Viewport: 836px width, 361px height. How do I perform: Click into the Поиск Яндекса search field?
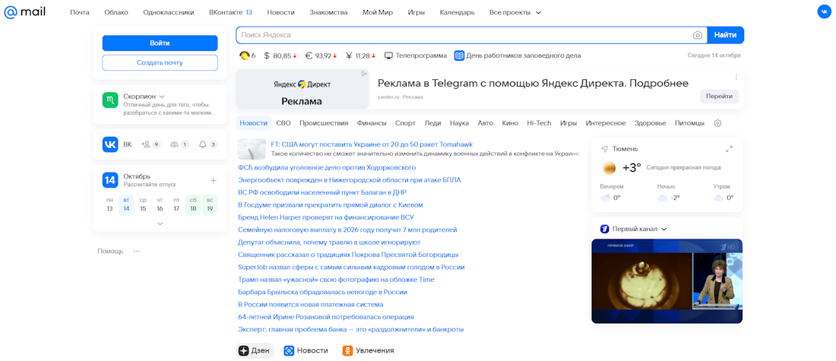coord(464,35)
